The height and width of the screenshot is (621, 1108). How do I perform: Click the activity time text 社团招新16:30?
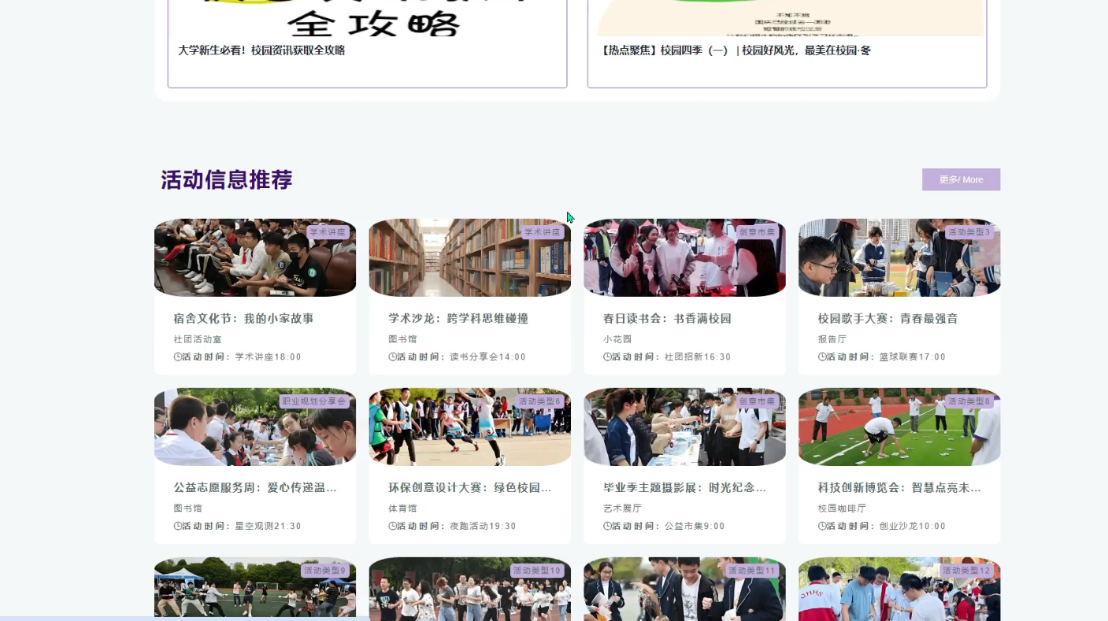699,357
